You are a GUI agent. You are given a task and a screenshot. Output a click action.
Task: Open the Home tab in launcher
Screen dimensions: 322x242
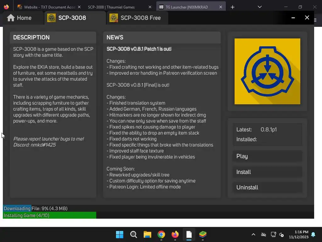(23, 18)
